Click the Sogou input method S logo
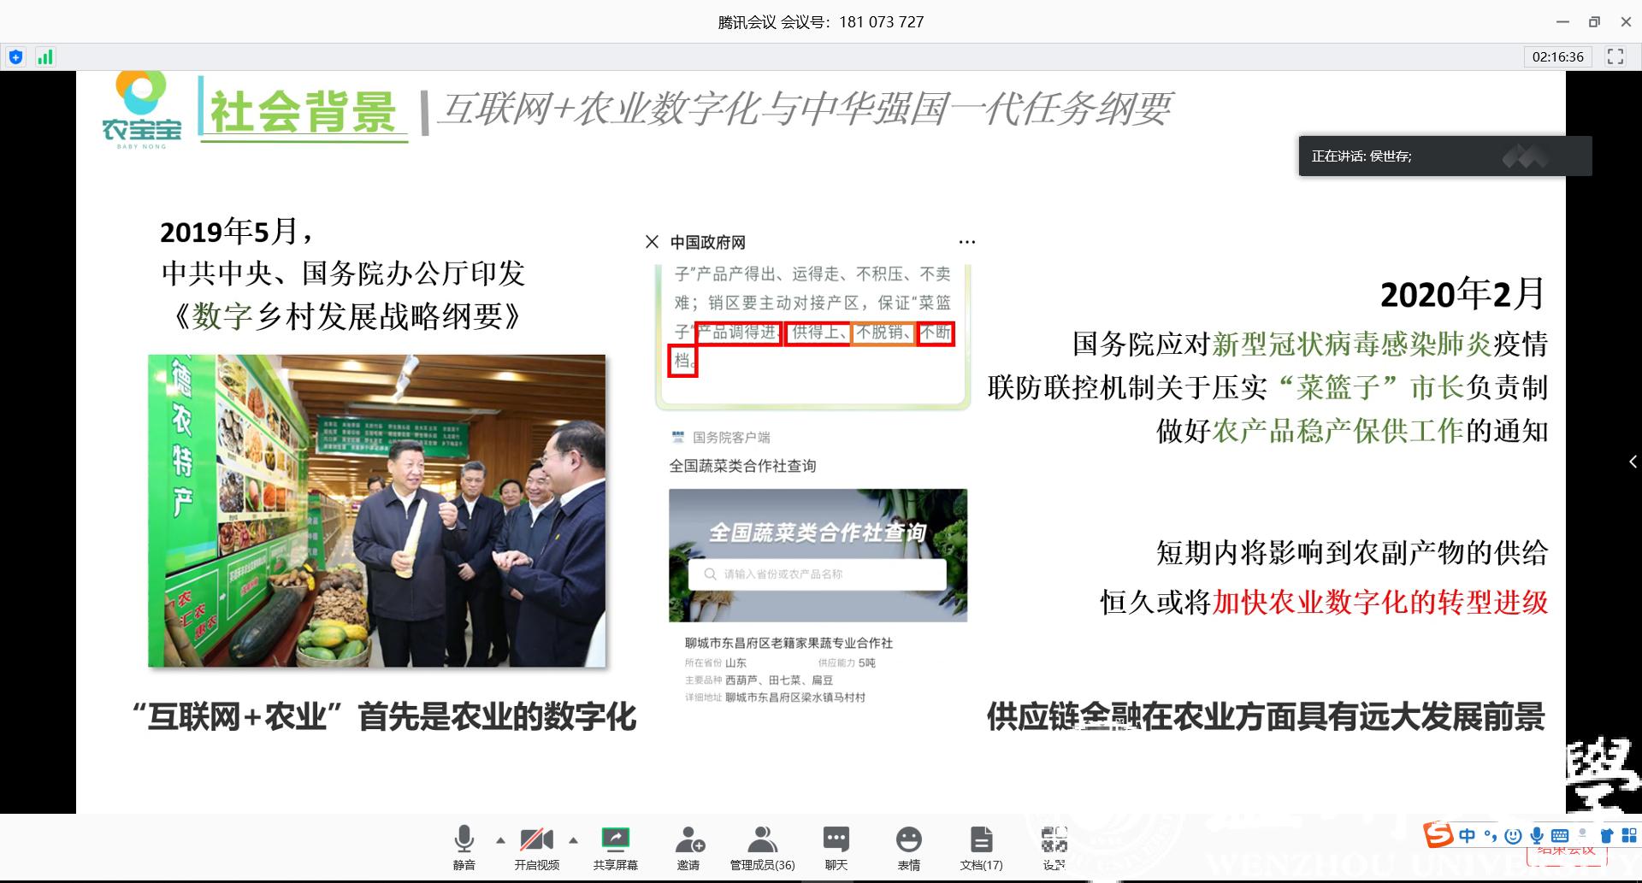1642x883 pixels. (x=1438, y=834)
